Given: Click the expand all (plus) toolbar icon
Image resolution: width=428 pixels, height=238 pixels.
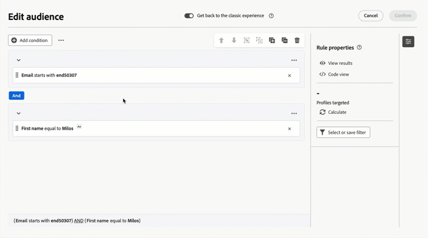Looking at the screenshot, I should pos(272,40).
